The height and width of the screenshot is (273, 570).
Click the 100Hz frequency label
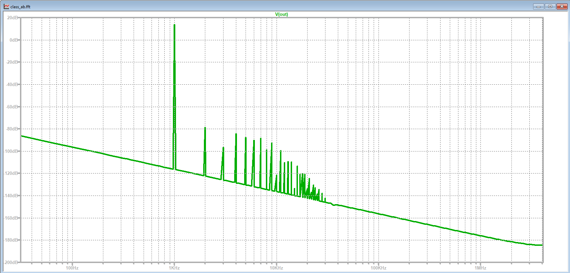click(72, 268)
